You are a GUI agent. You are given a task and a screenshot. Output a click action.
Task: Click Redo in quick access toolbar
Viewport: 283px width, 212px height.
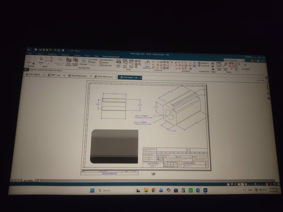72,51
